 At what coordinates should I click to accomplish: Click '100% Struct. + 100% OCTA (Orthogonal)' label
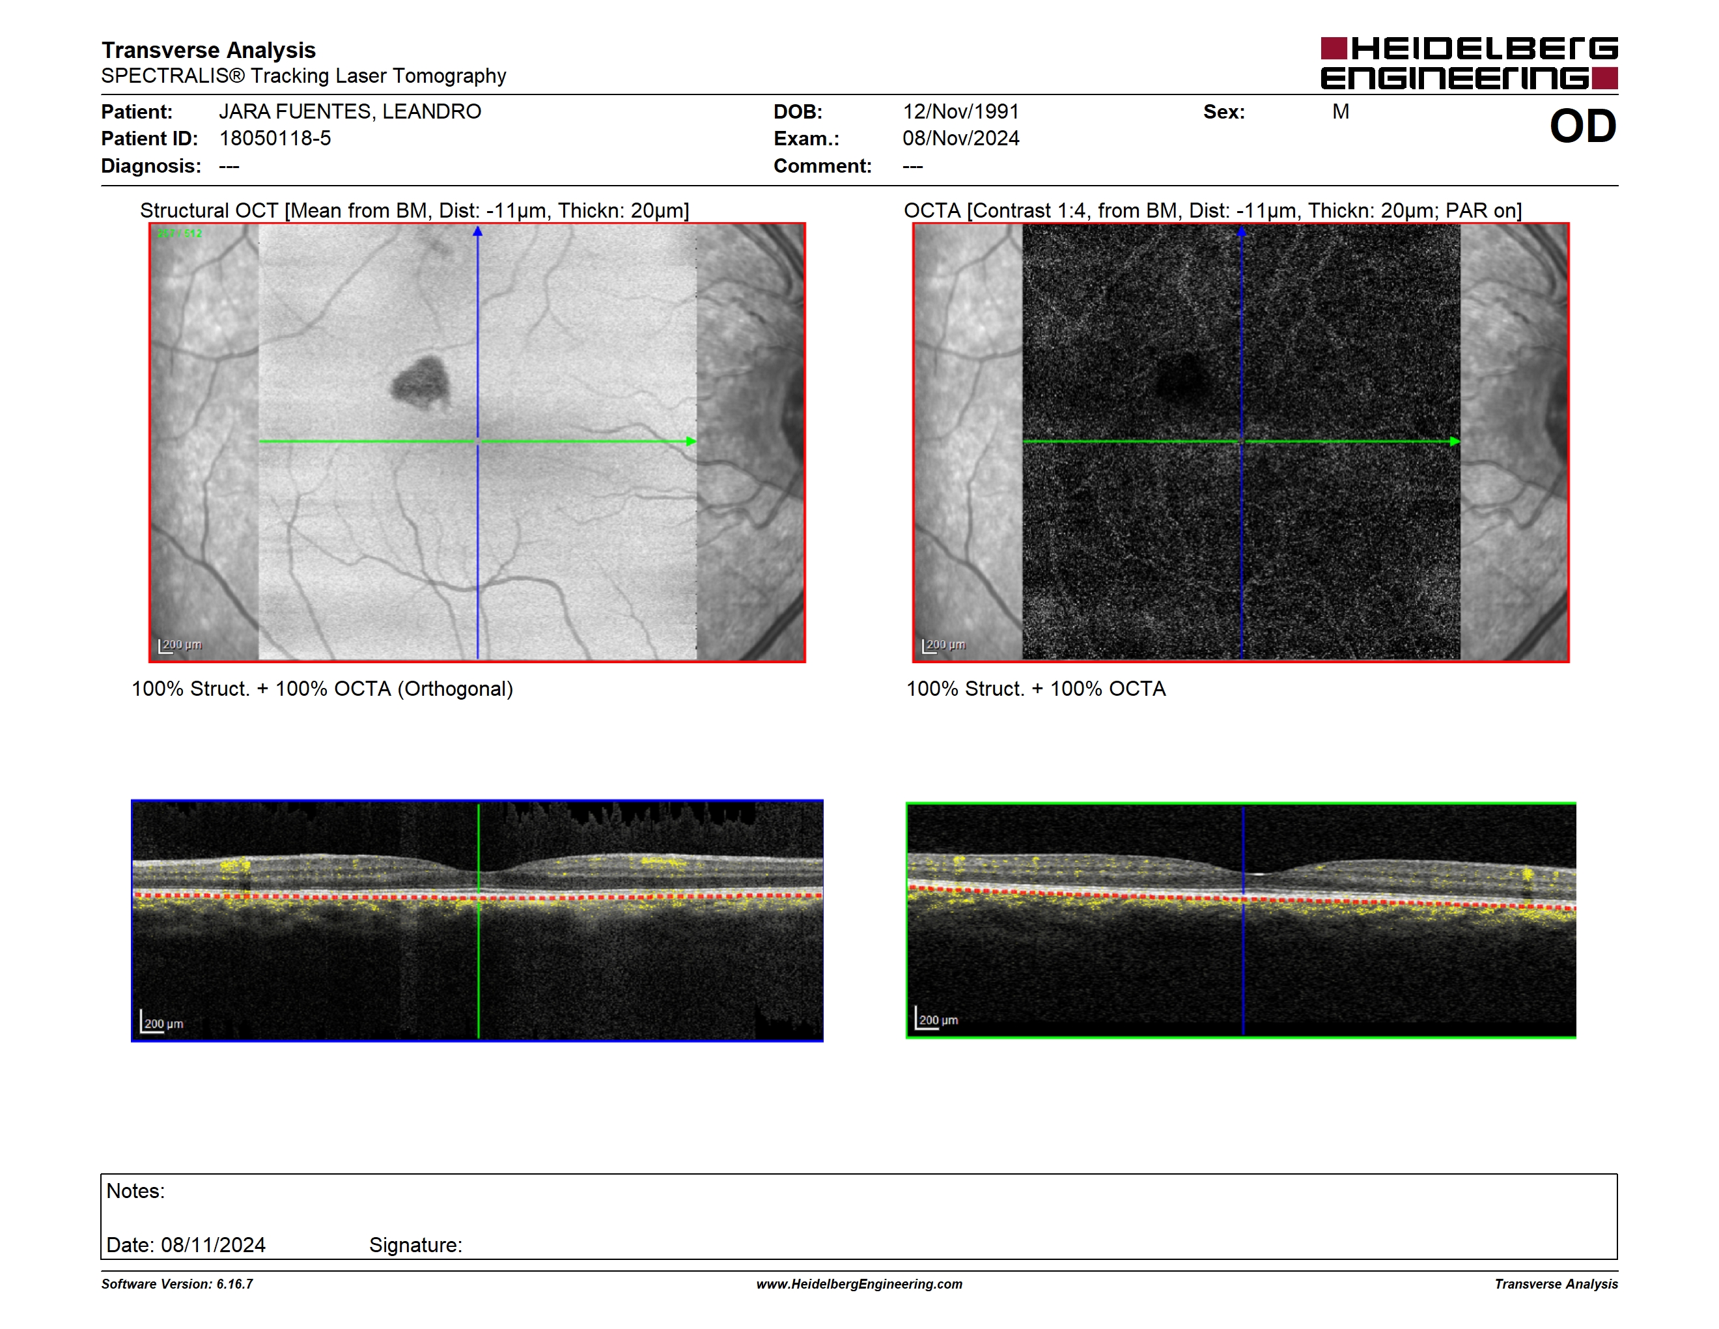(x=322, y=689)
